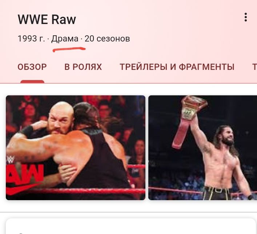Open the three-dot overflow menu

pyautogui.click(x=245, y=17)
